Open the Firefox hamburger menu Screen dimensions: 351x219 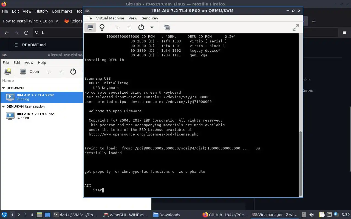coord(344,33)
